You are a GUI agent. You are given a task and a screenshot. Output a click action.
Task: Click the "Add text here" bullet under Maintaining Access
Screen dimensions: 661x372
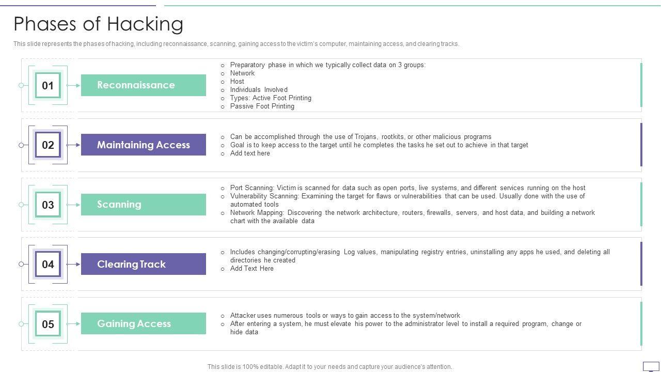coord(250,153)
